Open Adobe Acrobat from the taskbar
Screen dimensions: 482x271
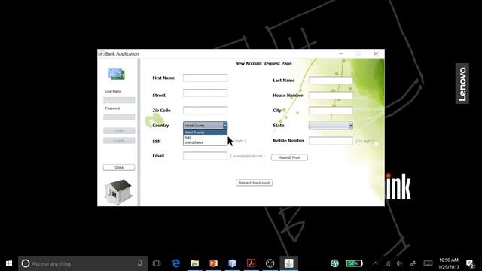pyautogui.click(x=251, y=263)
